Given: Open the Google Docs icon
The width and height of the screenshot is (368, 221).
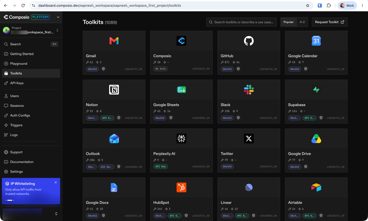Looking at the screenshot, I should coord(114,188).
